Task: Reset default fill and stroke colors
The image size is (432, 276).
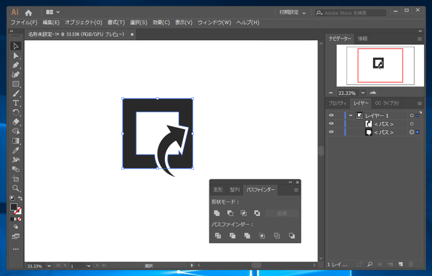Action: (12, 198)
